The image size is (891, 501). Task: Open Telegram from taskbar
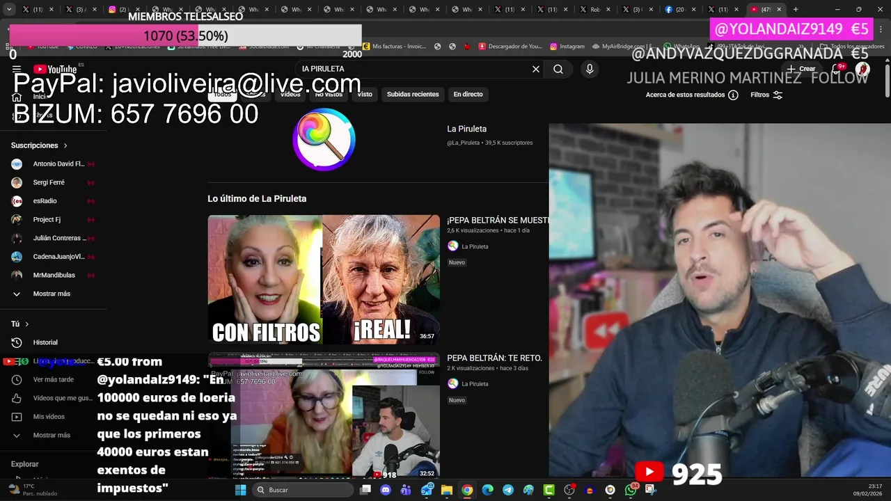[508, 490]
